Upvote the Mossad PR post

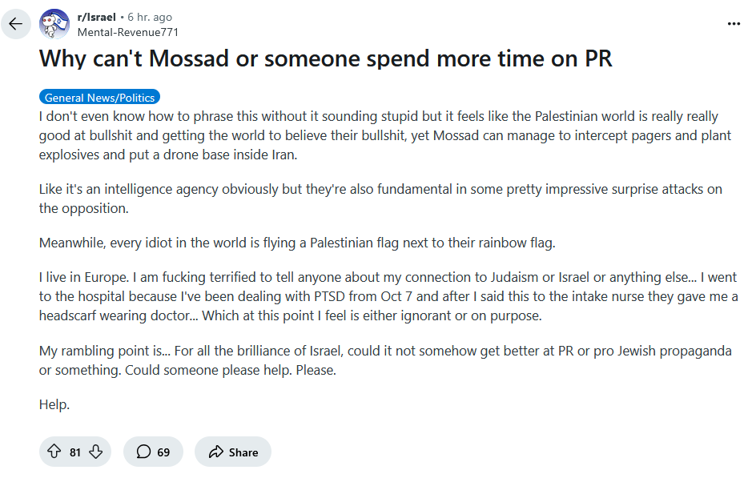(x=54, y=452)
